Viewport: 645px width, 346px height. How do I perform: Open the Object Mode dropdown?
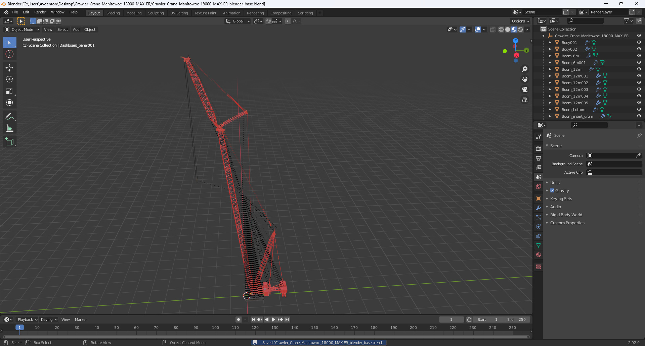coord(22,30)
